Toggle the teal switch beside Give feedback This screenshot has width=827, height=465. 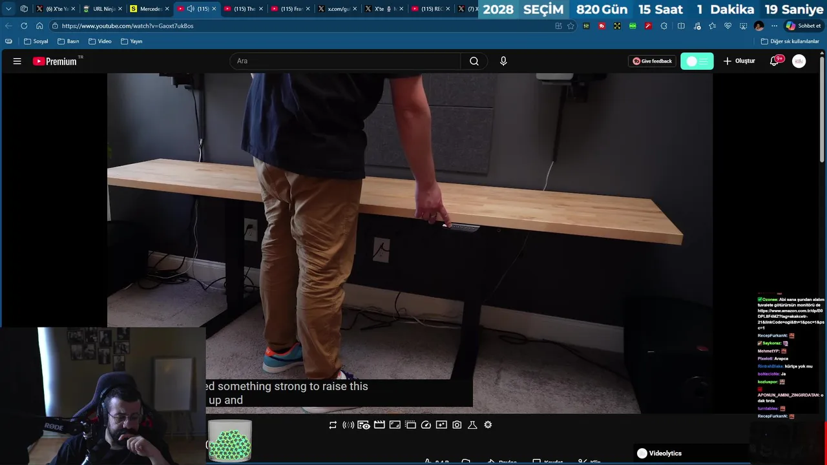point(696,61)
